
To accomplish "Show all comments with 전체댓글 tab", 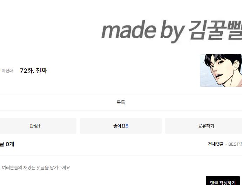I will pos(216,144).
